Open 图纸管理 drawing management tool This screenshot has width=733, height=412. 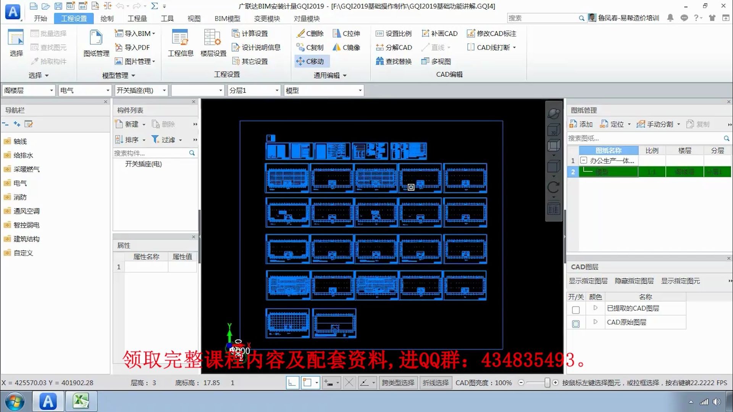pyautogui.click(x=96, y=43)
